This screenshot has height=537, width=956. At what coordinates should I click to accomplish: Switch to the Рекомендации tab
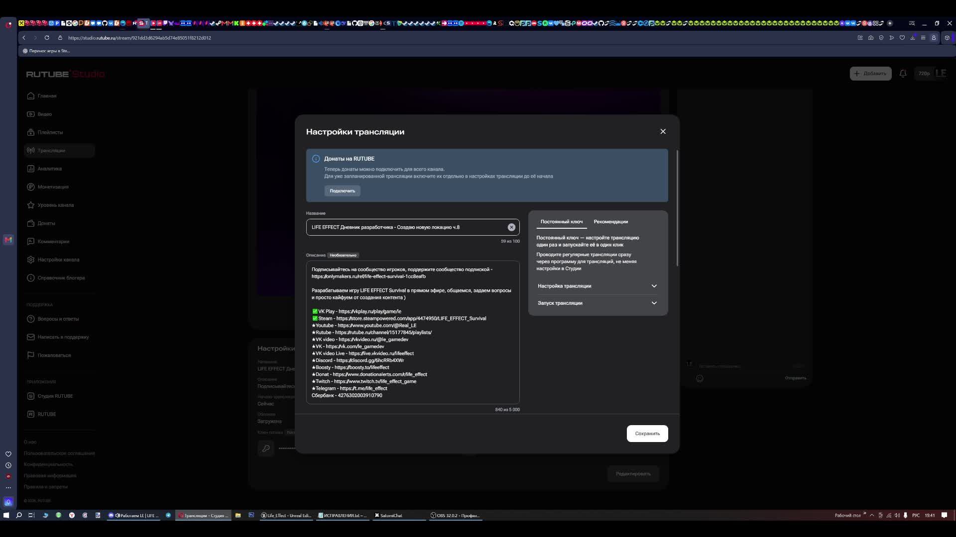tap(611, 222)
